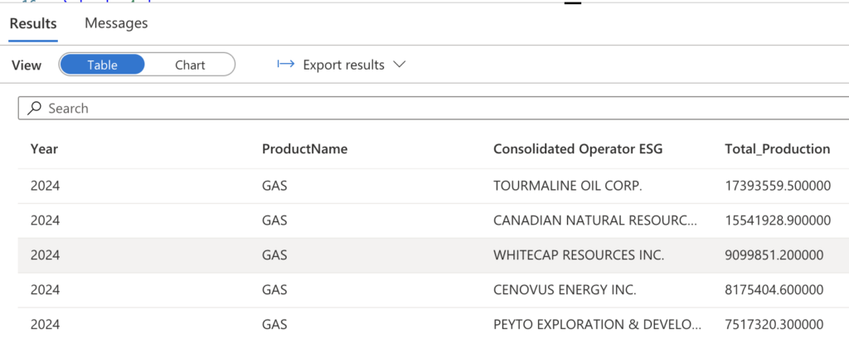Select the Table view toggle

(102, 65)
